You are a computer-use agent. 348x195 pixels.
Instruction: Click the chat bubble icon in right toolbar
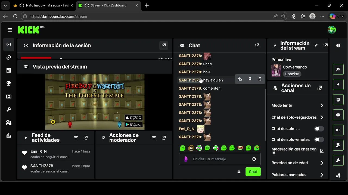pyautogui.click(x=338, y=115)
